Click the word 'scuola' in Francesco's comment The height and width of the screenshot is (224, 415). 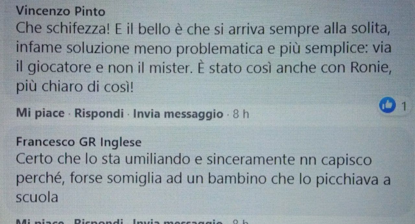pyautogui.click(x=37, y=197)
